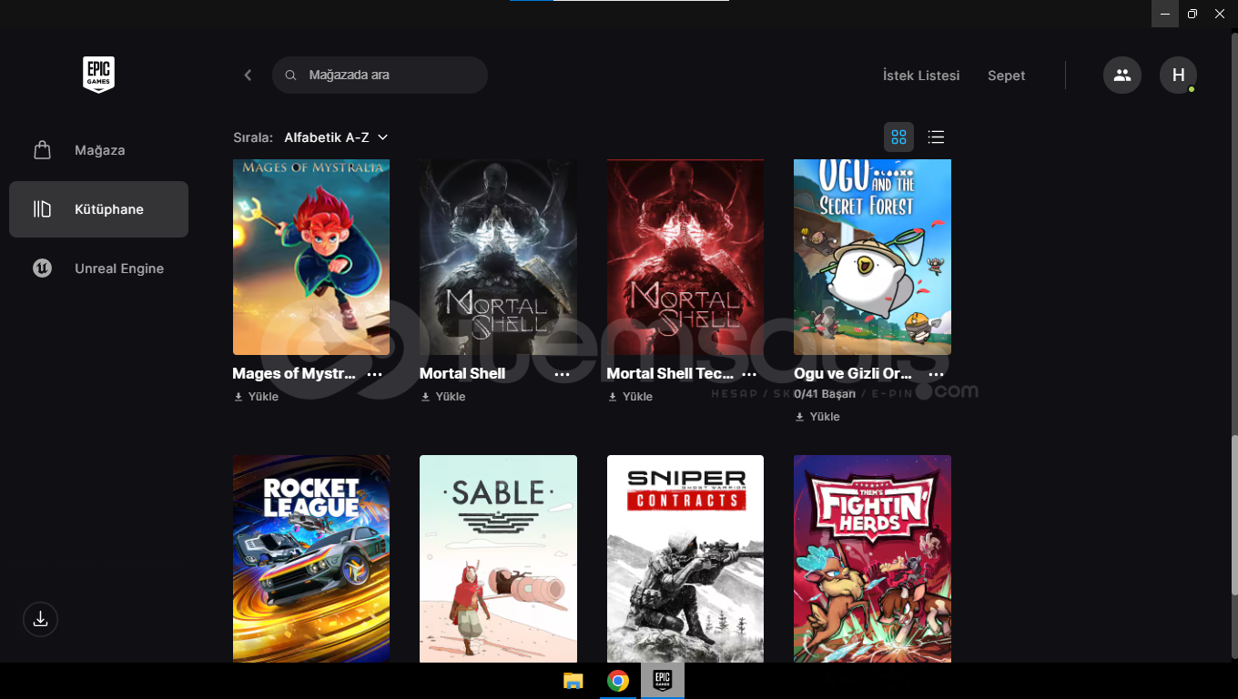Viewport: 1238px width, 699px height.
Task: Click Yükle under Mortal Shell
Action: 442,397
